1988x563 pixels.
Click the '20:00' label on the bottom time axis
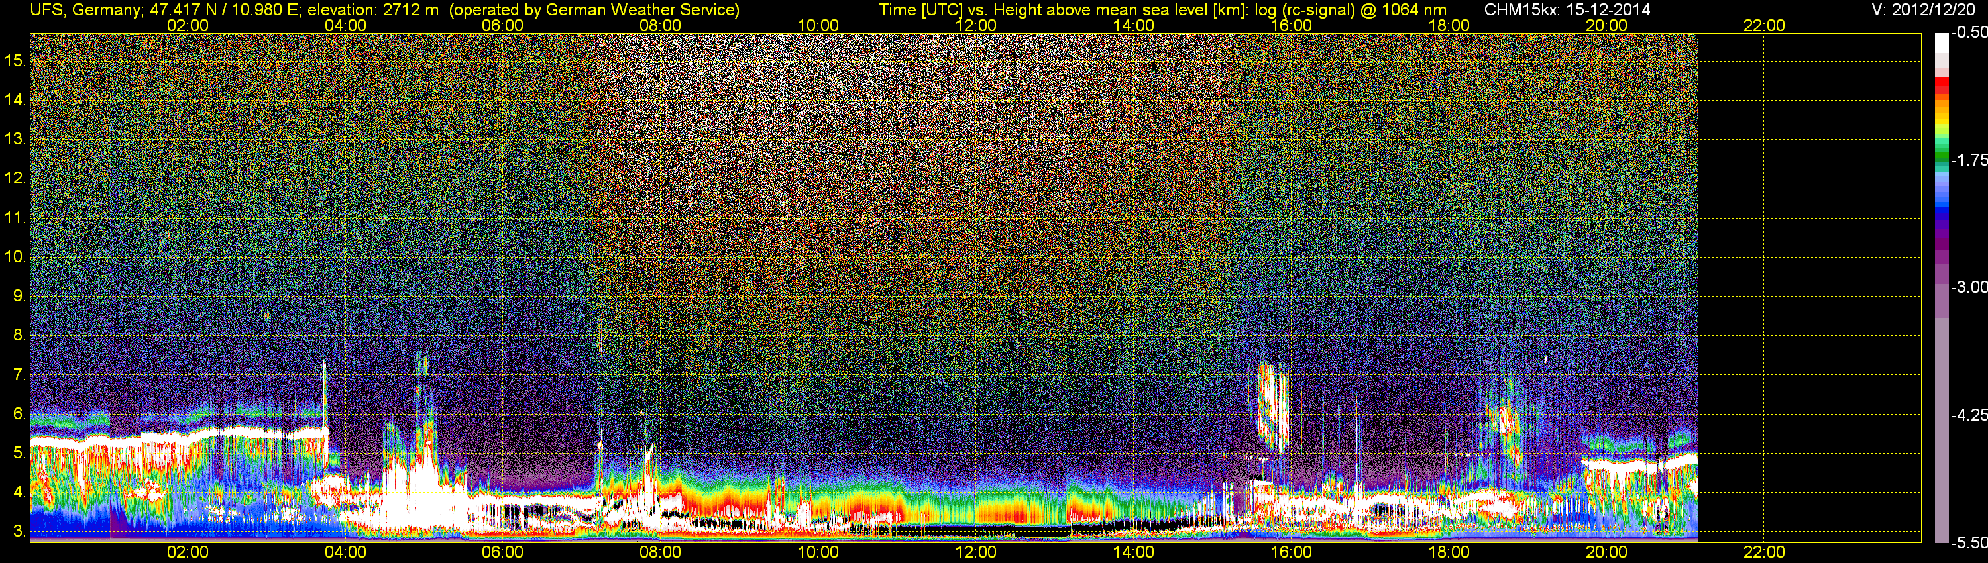point(1607,552)
